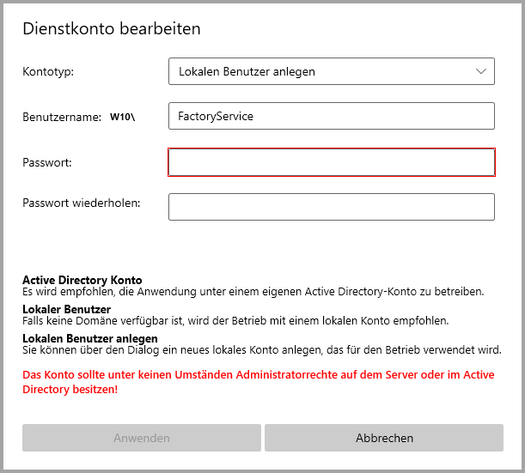Click the bold Lokalen Benutzer anlegen heading in the help text
Image resolution: width=525 pixels, height=473 pixels.
pos(89,339)
